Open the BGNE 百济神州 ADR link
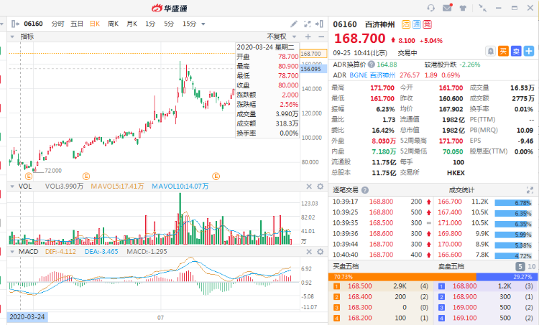This screenshot has height=325, width=539. tap(372, 75)
